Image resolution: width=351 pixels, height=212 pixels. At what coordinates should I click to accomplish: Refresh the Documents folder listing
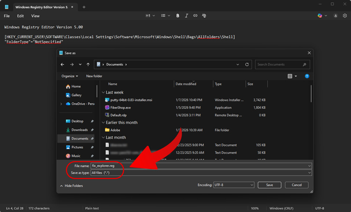pos(247,64)
